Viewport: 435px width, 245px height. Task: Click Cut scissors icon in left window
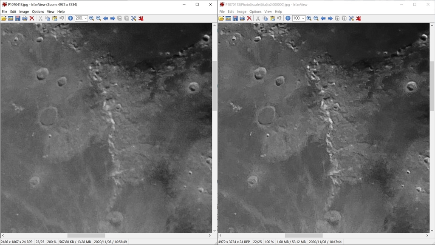[40, 18]
